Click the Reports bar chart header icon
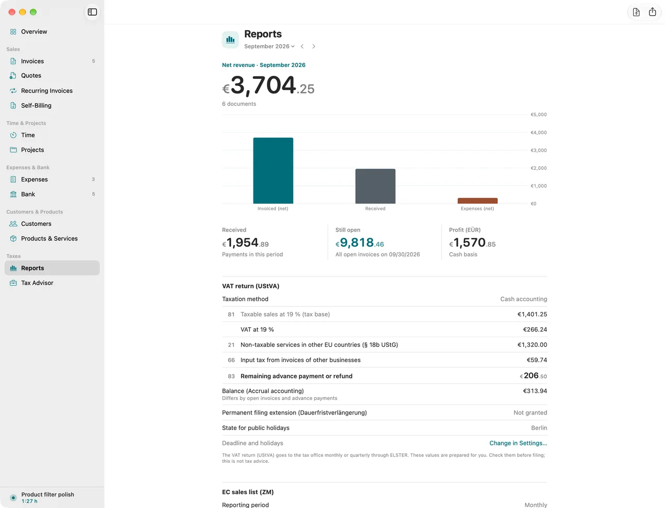The image size is (665, 508). point(230,39)
